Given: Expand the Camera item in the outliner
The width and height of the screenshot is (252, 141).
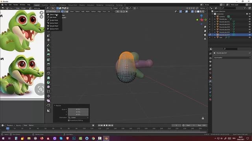Looking at the screenshot, I should 215,16.
